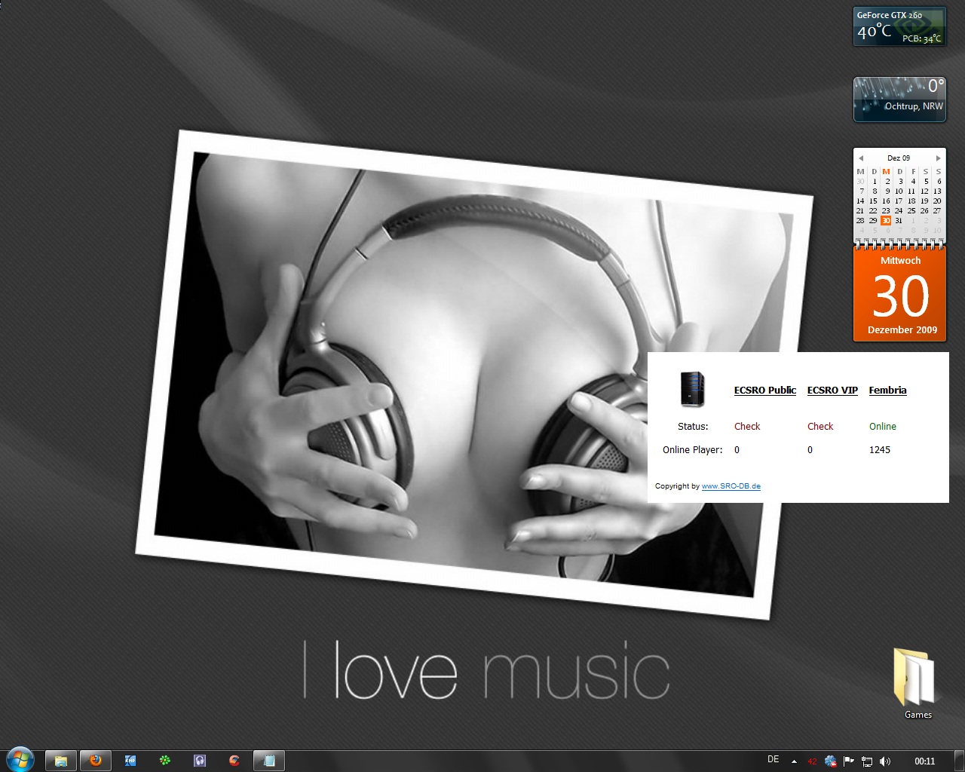Select December 31 in the calendar

[899, 221]
